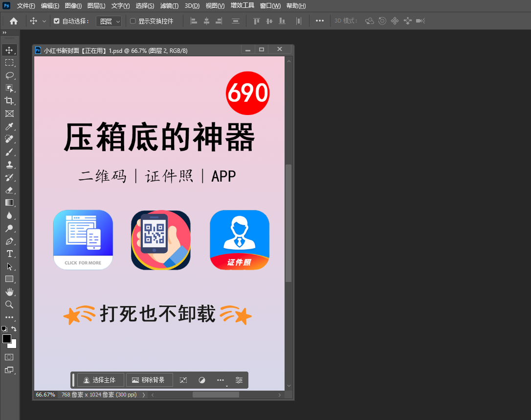Open the 编辑(E) menu

pos(50,6)
